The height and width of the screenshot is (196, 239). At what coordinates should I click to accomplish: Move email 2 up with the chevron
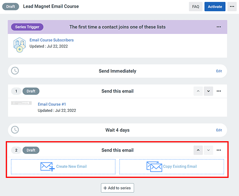[198, 150]
